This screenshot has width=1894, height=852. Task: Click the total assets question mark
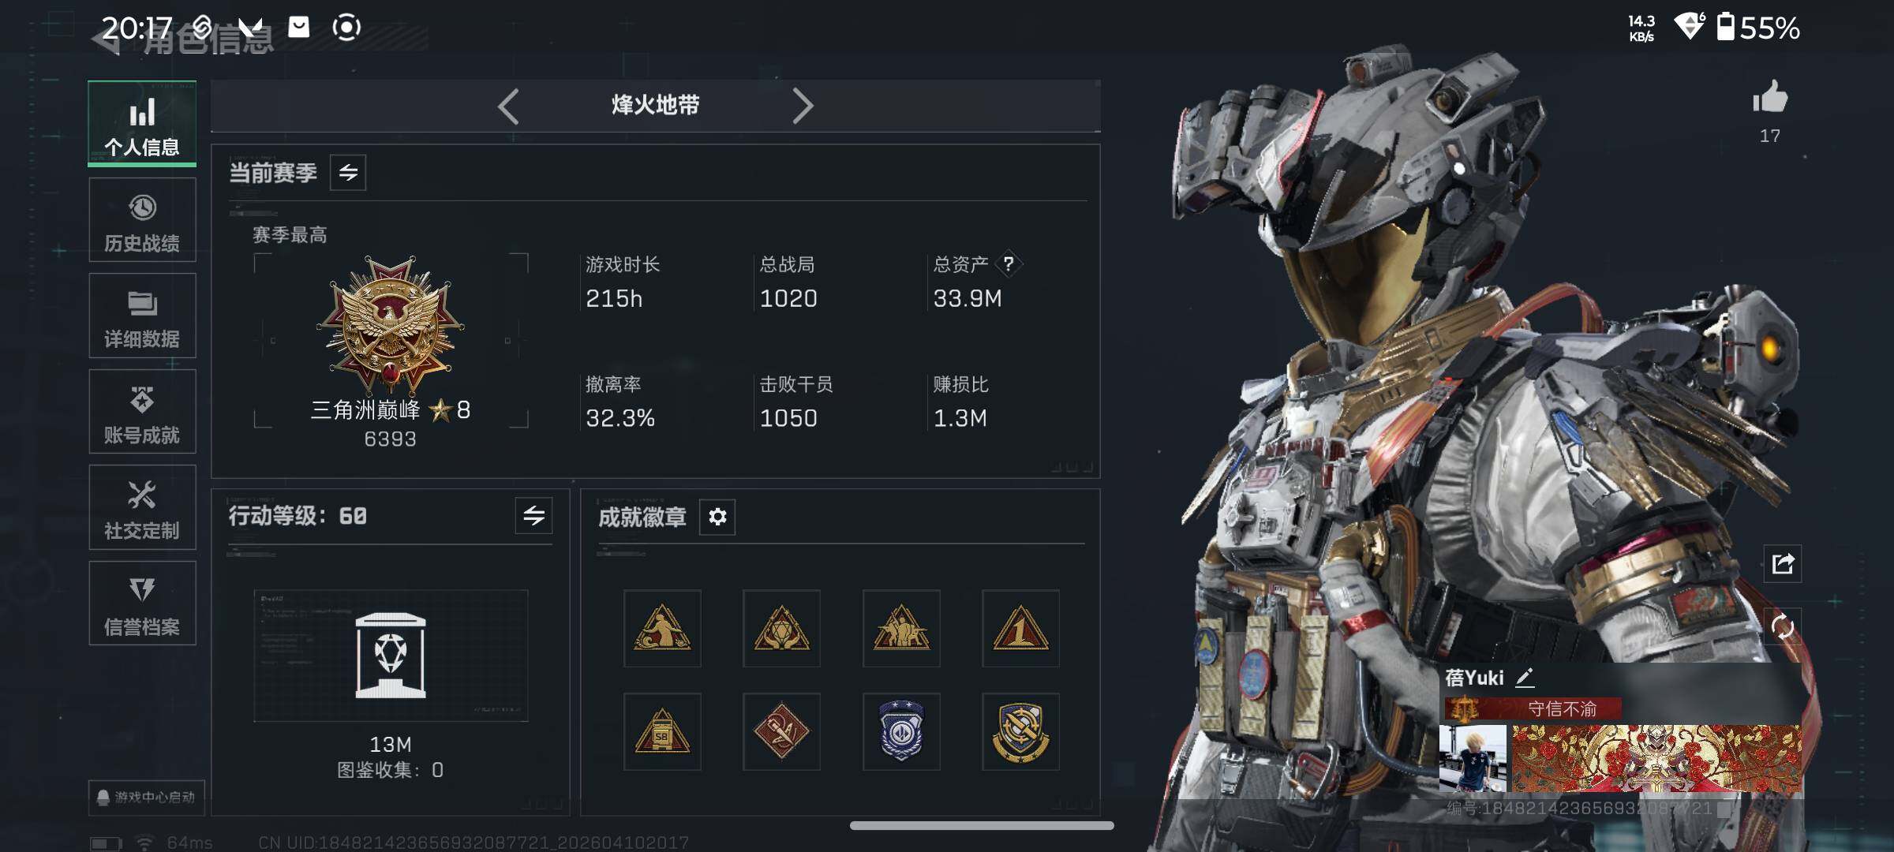1009,264
